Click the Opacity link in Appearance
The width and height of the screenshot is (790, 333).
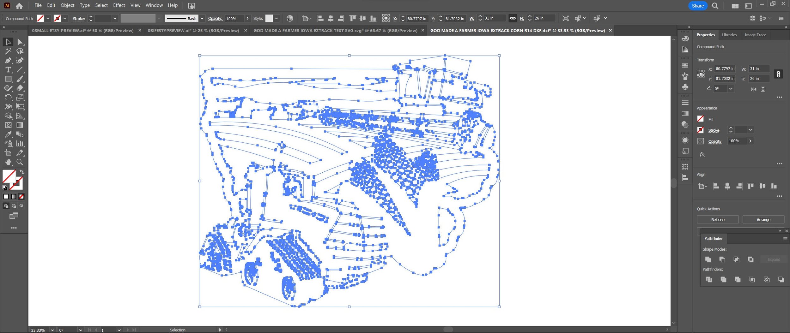pos(714,141)
